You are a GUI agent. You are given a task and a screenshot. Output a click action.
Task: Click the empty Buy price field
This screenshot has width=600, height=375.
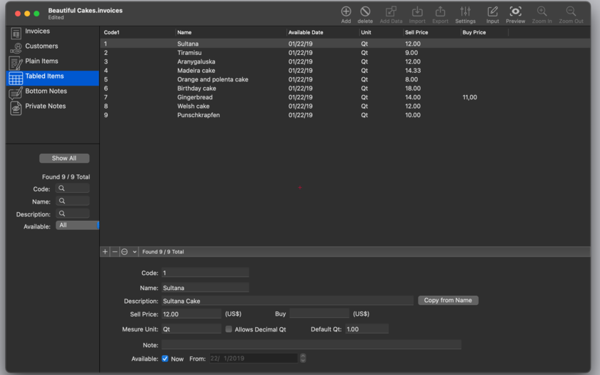pyautogui.click(x=319, y=314)
